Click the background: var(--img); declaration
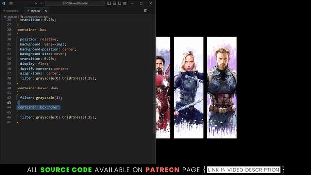311x175 pixels. point(43,44)
